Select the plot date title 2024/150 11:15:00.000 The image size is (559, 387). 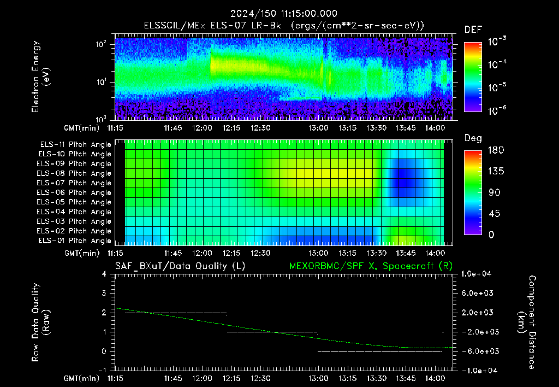pos(284,14)
